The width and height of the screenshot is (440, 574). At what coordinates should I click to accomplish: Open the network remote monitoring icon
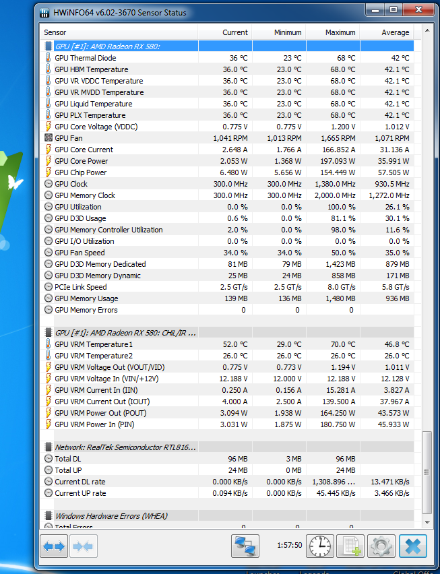pos(245,546)
